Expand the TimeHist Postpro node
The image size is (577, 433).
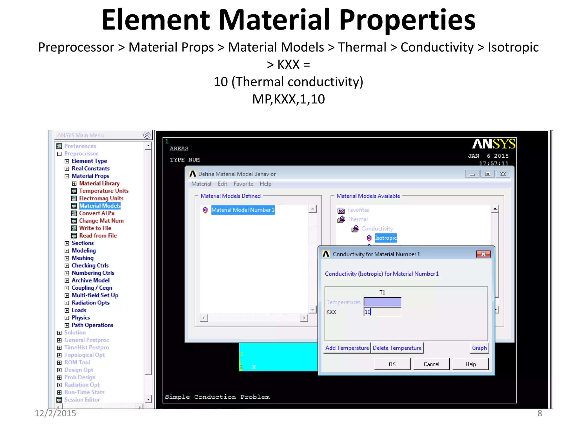click(59, 348)
